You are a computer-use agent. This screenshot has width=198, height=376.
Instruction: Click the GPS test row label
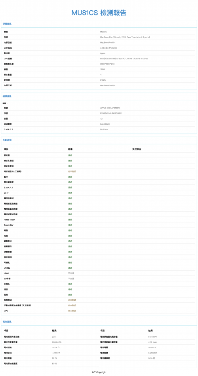[x=6, y=311]
